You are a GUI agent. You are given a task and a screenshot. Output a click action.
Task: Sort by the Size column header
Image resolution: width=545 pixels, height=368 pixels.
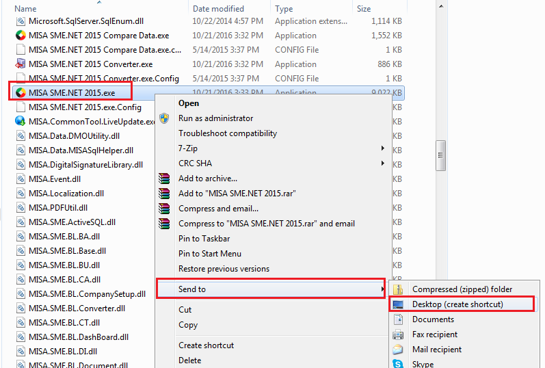[x=364, y=9]
